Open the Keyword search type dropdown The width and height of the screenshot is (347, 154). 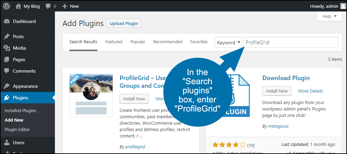click(229, 43)
